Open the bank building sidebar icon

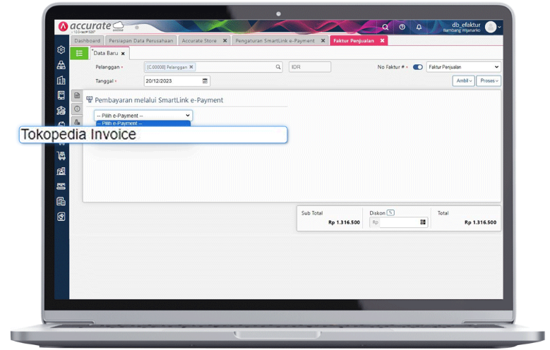[61, 111]
